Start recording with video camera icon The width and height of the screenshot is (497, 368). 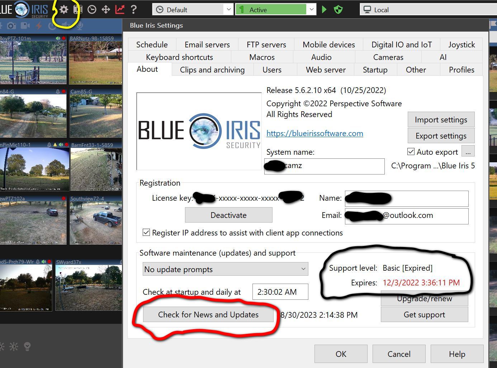25,26
